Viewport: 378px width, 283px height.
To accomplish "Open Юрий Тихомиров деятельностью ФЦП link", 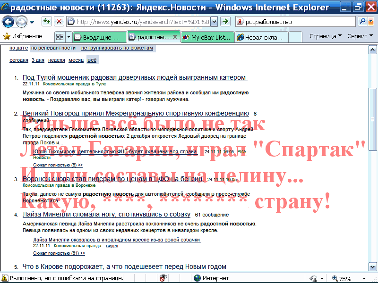I will [115, 151].
